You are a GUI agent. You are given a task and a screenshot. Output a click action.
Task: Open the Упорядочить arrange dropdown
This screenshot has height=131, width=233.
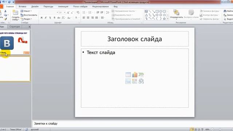tap(176, 15)
